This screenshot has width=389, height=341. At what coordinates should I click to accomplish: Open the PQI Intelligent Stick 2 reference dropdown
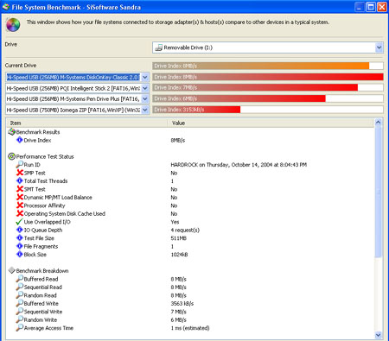click(145, 88)
